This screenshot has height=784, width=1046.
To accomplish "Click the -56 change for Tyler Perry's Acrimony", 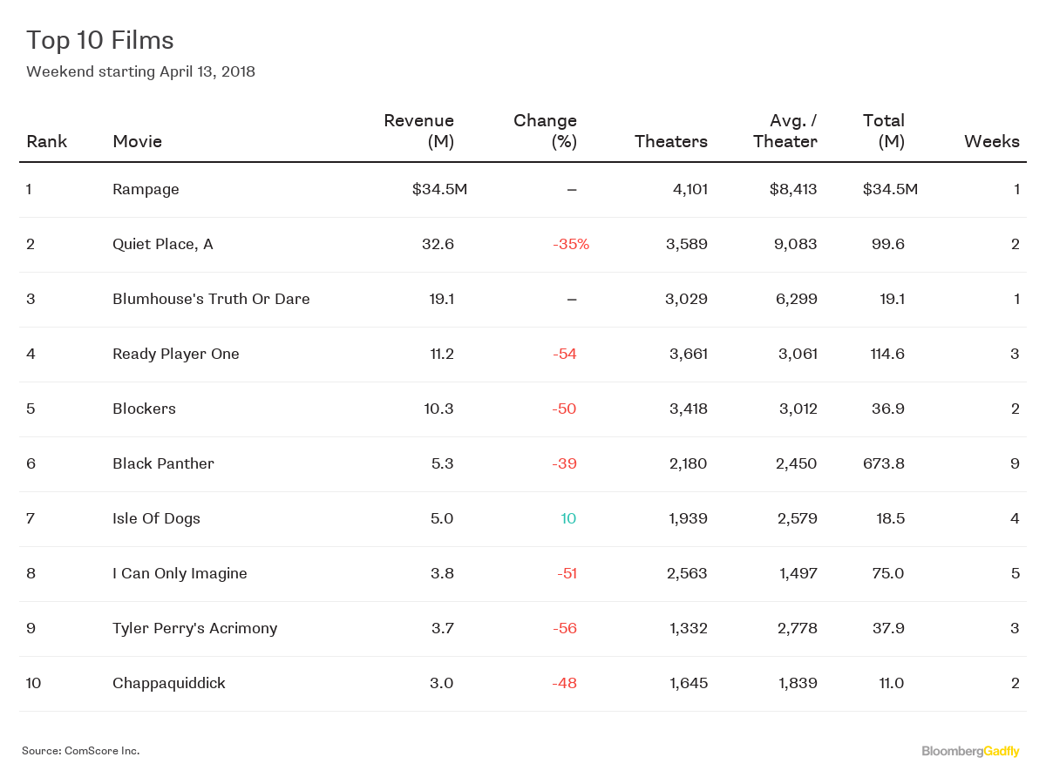I will point(565,628).
